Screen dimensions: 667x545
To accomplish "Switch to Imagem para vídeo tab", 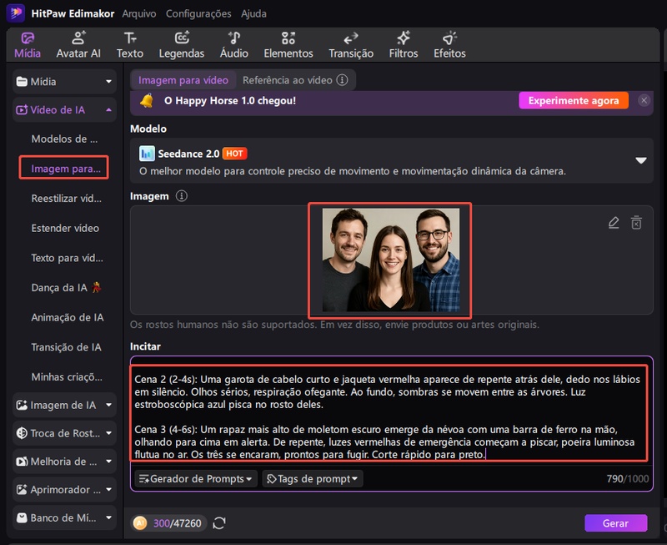I will (x=183, y=80).
